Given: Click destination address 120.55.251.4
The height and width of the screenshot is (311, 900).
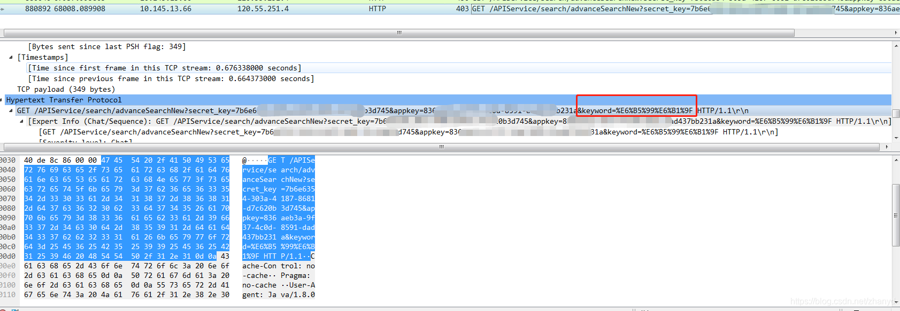Looking at the screenshot, I should (263, 9).
